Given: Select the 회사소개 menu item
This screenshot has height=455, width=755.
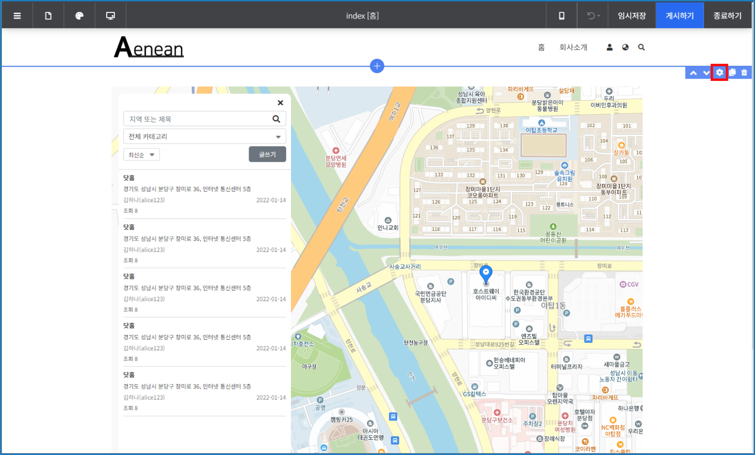Looking at the screenshot, I should coord(573,47).
